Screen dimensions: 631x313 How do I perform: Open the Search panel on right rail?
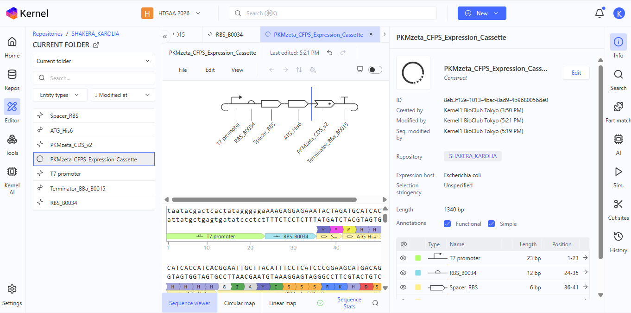[x=618, y=79]
